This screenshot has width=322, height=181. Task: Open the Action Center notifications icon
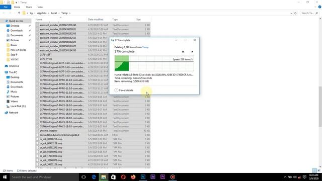(304, 177)
